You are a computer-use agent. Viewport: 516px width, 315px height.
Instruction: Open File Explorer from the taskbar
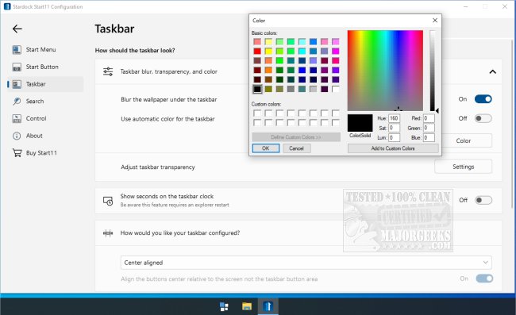246,306
